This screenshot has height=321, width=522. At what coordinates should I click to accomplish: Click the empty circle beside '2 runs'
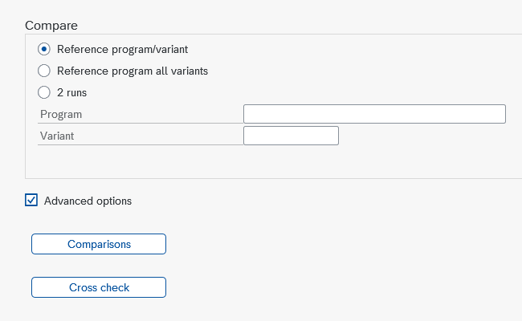44,92
